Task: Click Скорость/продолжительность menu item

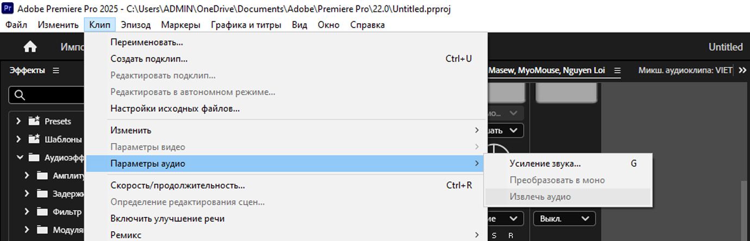Action: 178,185
